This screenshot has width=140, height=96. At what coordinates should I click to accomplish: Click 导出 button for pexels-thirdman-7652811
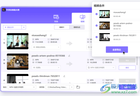127,81
